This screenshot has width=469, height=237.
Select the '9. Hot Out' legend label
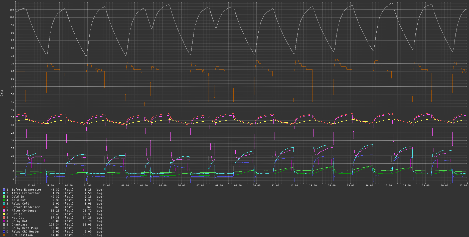(15, 218)
